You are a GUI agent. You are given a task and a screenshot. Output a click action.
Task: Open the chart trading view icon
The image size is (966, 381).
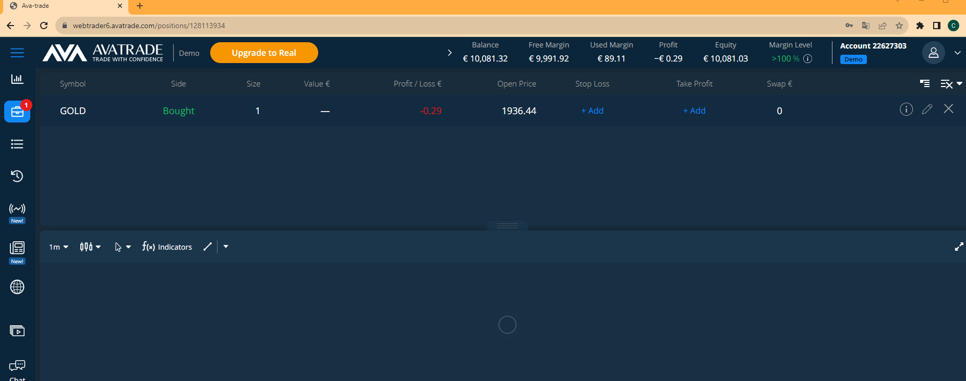(x=17, y=79)
